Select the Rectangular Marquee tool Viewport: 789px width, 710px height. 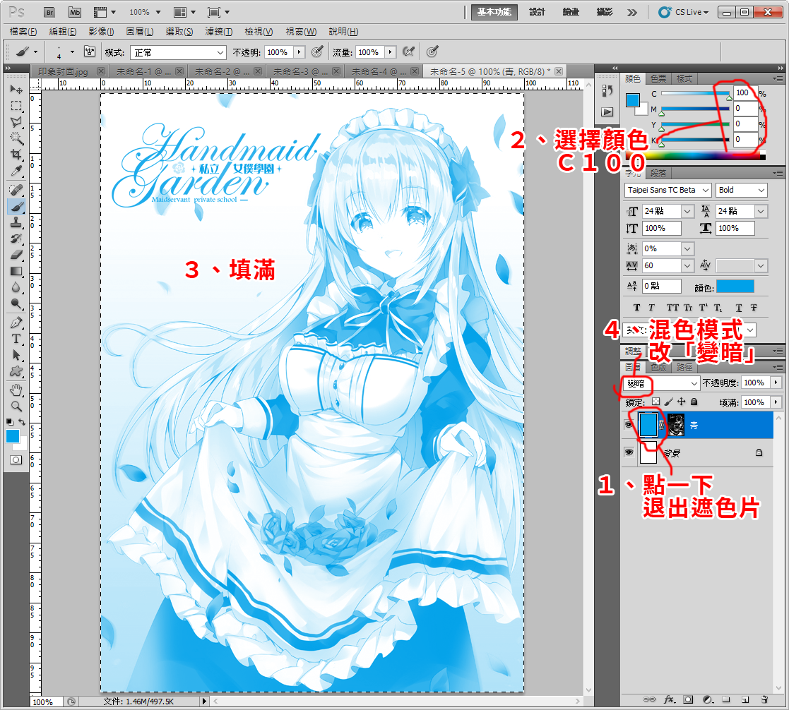pyautogui.click(x=16, y=106)
